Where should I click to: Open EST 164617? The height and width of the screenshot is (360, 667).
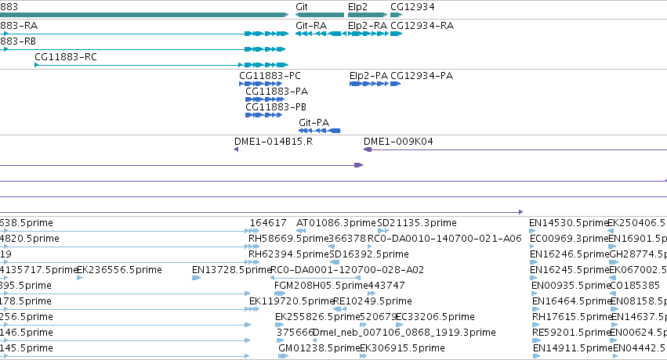[x=268, y=223]
